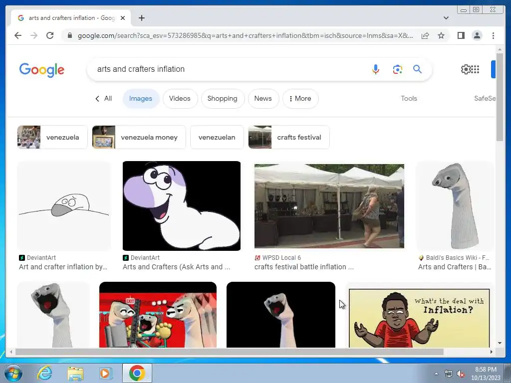Select the Images tab
Image resolution: width=511 pixels, height=383 pixels.
pyautogui.click(x=140, y=98)
